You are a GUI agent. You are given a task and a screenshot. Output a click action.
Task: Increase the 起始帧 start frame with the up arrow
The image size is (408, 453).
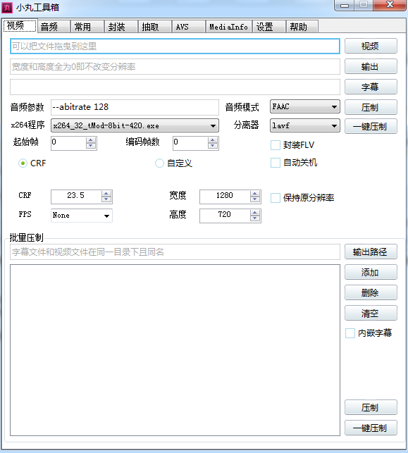pyautogui.click(x=91, y=140)
